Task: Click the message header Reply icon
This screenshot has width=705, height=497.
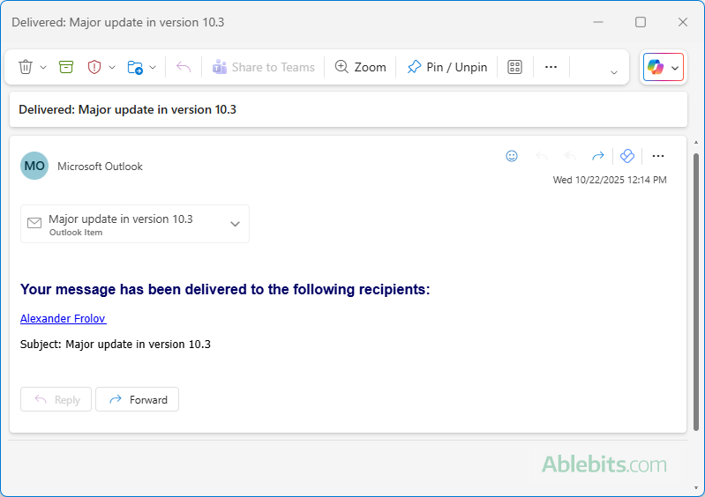Action: click(542, 156)
